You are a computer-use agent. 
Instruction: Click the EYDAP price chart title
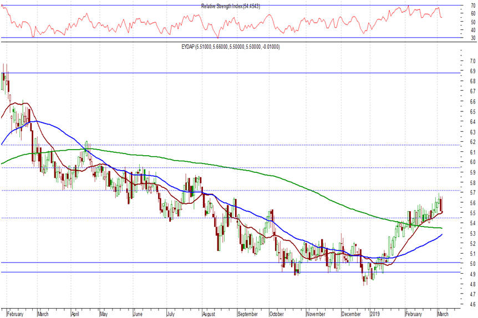pos(231,47)
